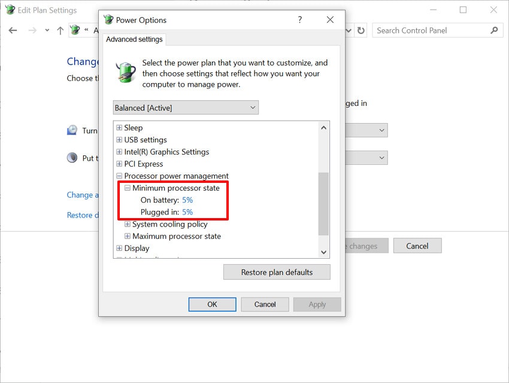
Task: Open the turn off display plugged-in dropdown
Action: (366, 130)
